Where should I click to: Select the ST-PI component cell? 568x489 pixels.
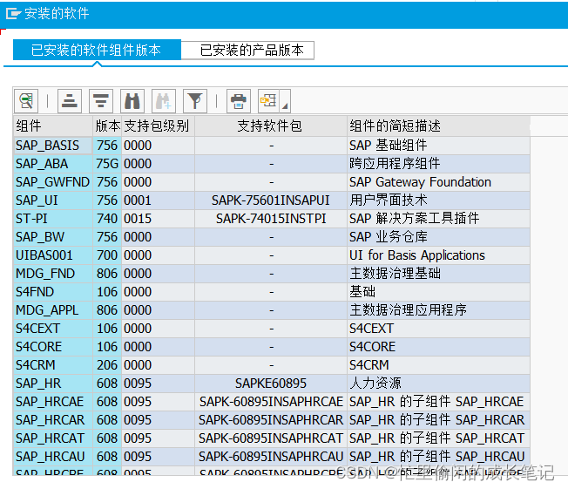pos(53,219)
